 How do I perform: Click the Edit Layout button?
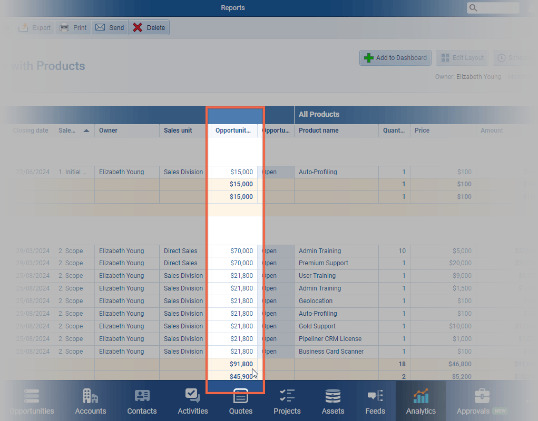[x=462, y=58]
